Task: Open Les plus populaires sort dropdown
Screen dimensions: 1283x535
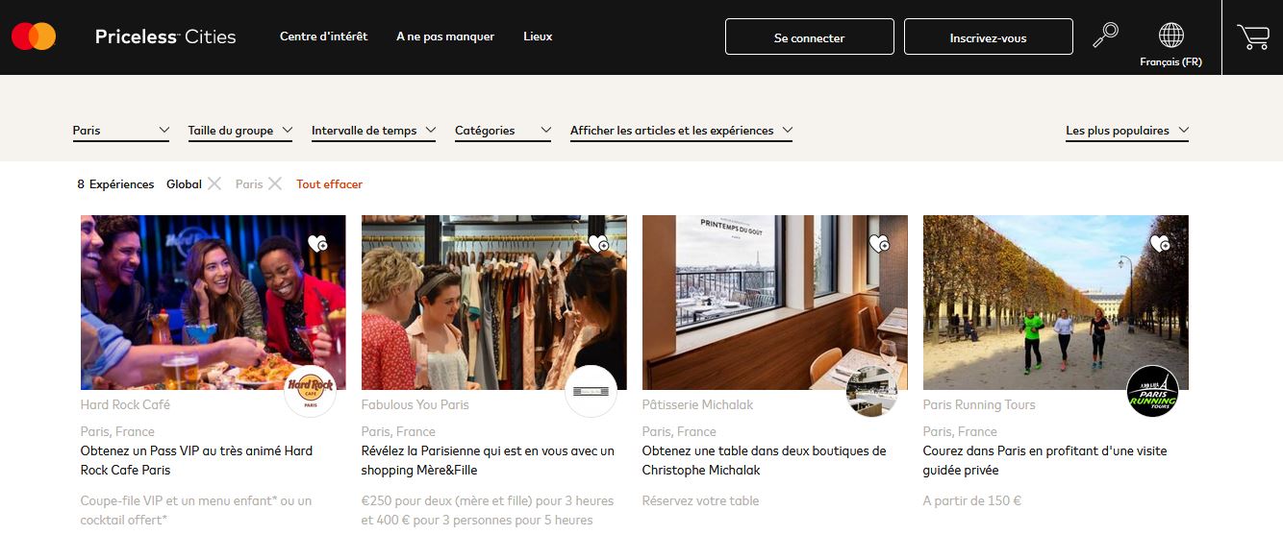Action: coord(1127,131)
